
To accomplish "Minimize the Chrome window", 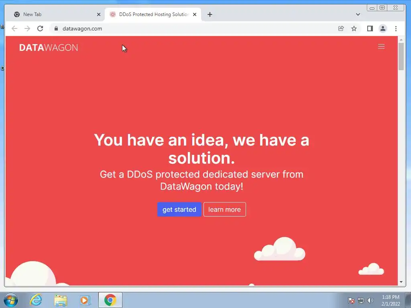I will (372, 8).
